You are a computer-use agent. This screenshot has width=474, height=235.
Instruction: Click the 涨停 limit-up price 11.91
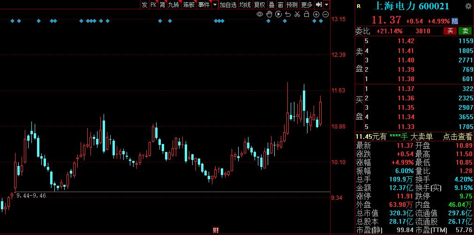click(405, 196)
